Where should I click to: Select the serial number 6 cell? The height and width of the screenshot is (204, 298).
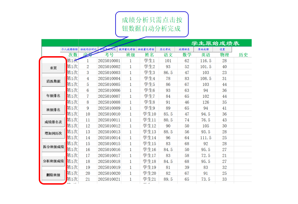point(88,90)
